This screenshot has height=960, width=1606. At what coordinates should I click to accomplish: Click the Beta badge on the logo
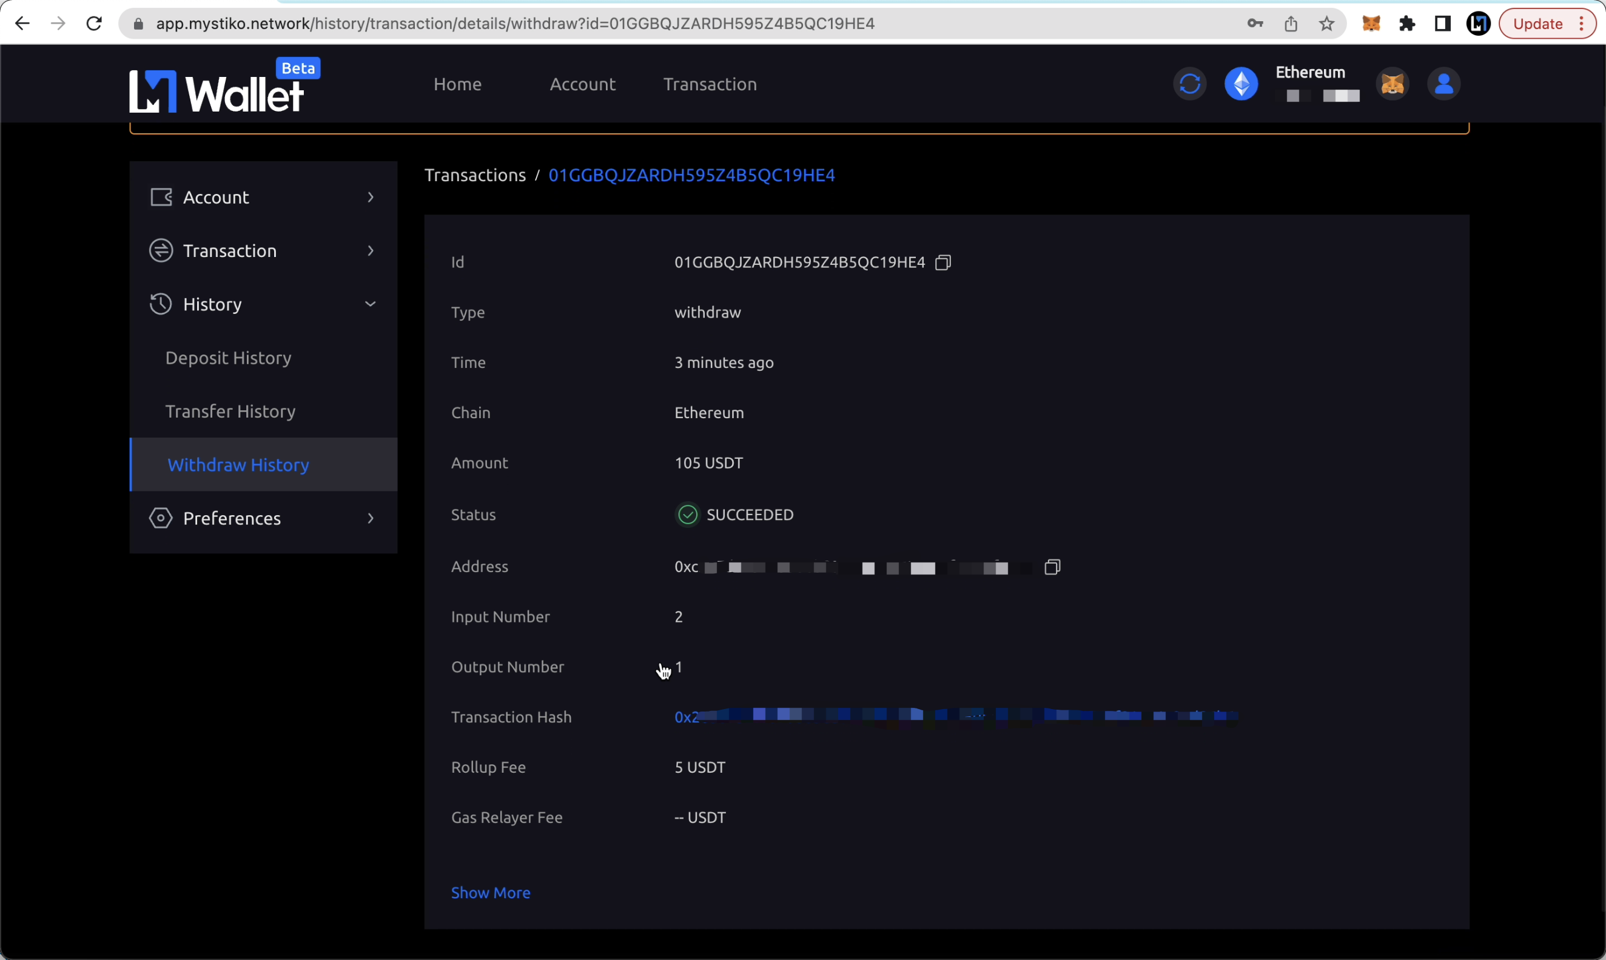pos(298,68)
